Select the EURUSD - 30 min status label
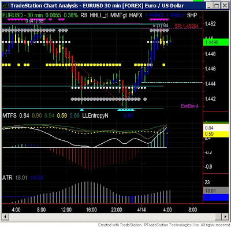Viewport: 231px width, 227px height. point(23,15)
